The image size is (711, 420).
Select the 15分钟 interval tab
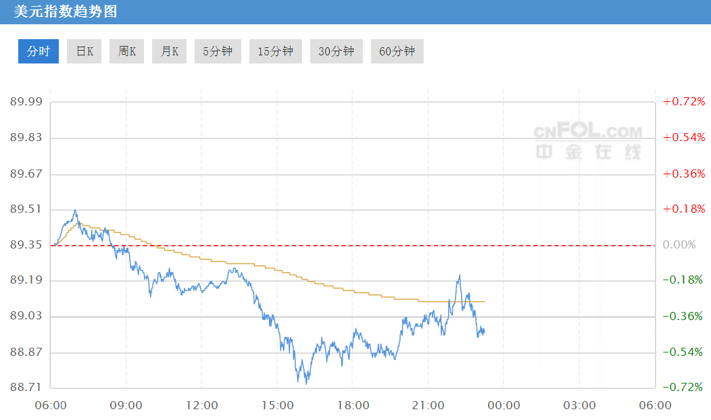[276, 51]
